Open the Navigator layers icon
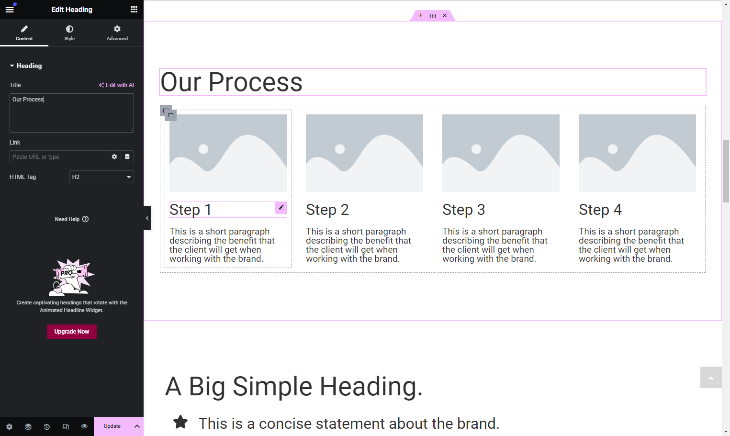Image resolution: width=730 pixels, height=436 pixels. (28, 426)
